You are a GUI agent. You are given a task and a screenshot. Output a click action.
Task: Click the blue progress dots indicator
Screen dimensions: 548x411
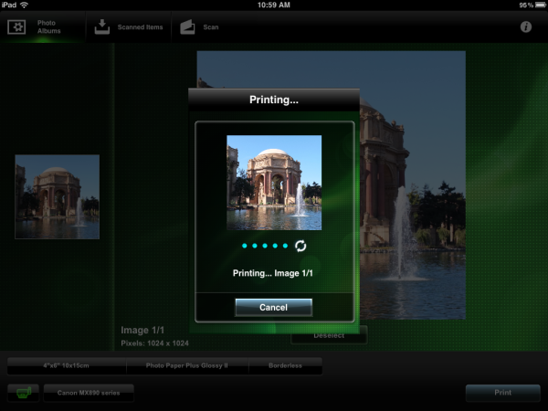point(265,246)
